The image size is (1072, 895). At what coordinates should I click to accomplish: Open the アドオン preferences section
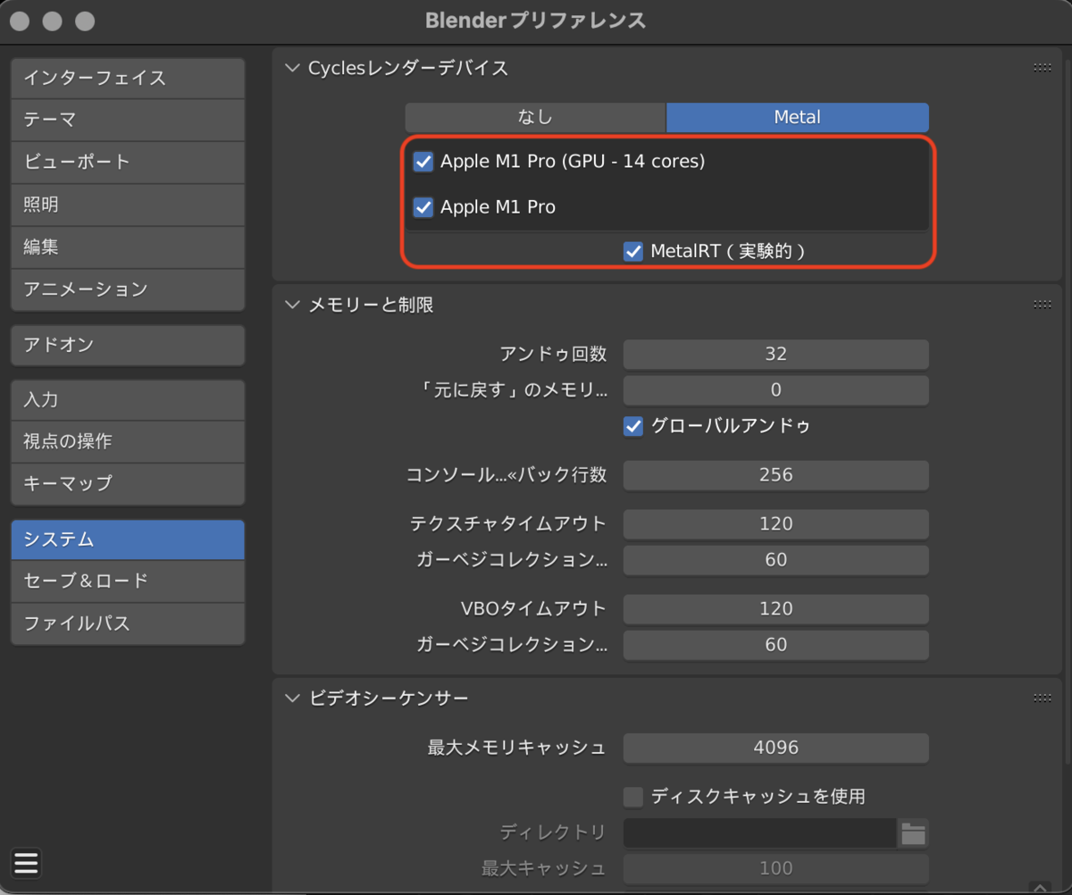tap(128, 345)
